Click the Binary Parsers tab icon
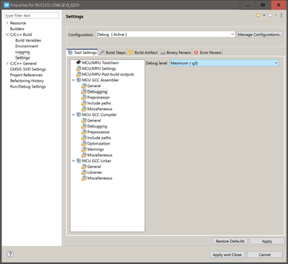 tap(163, 53)
